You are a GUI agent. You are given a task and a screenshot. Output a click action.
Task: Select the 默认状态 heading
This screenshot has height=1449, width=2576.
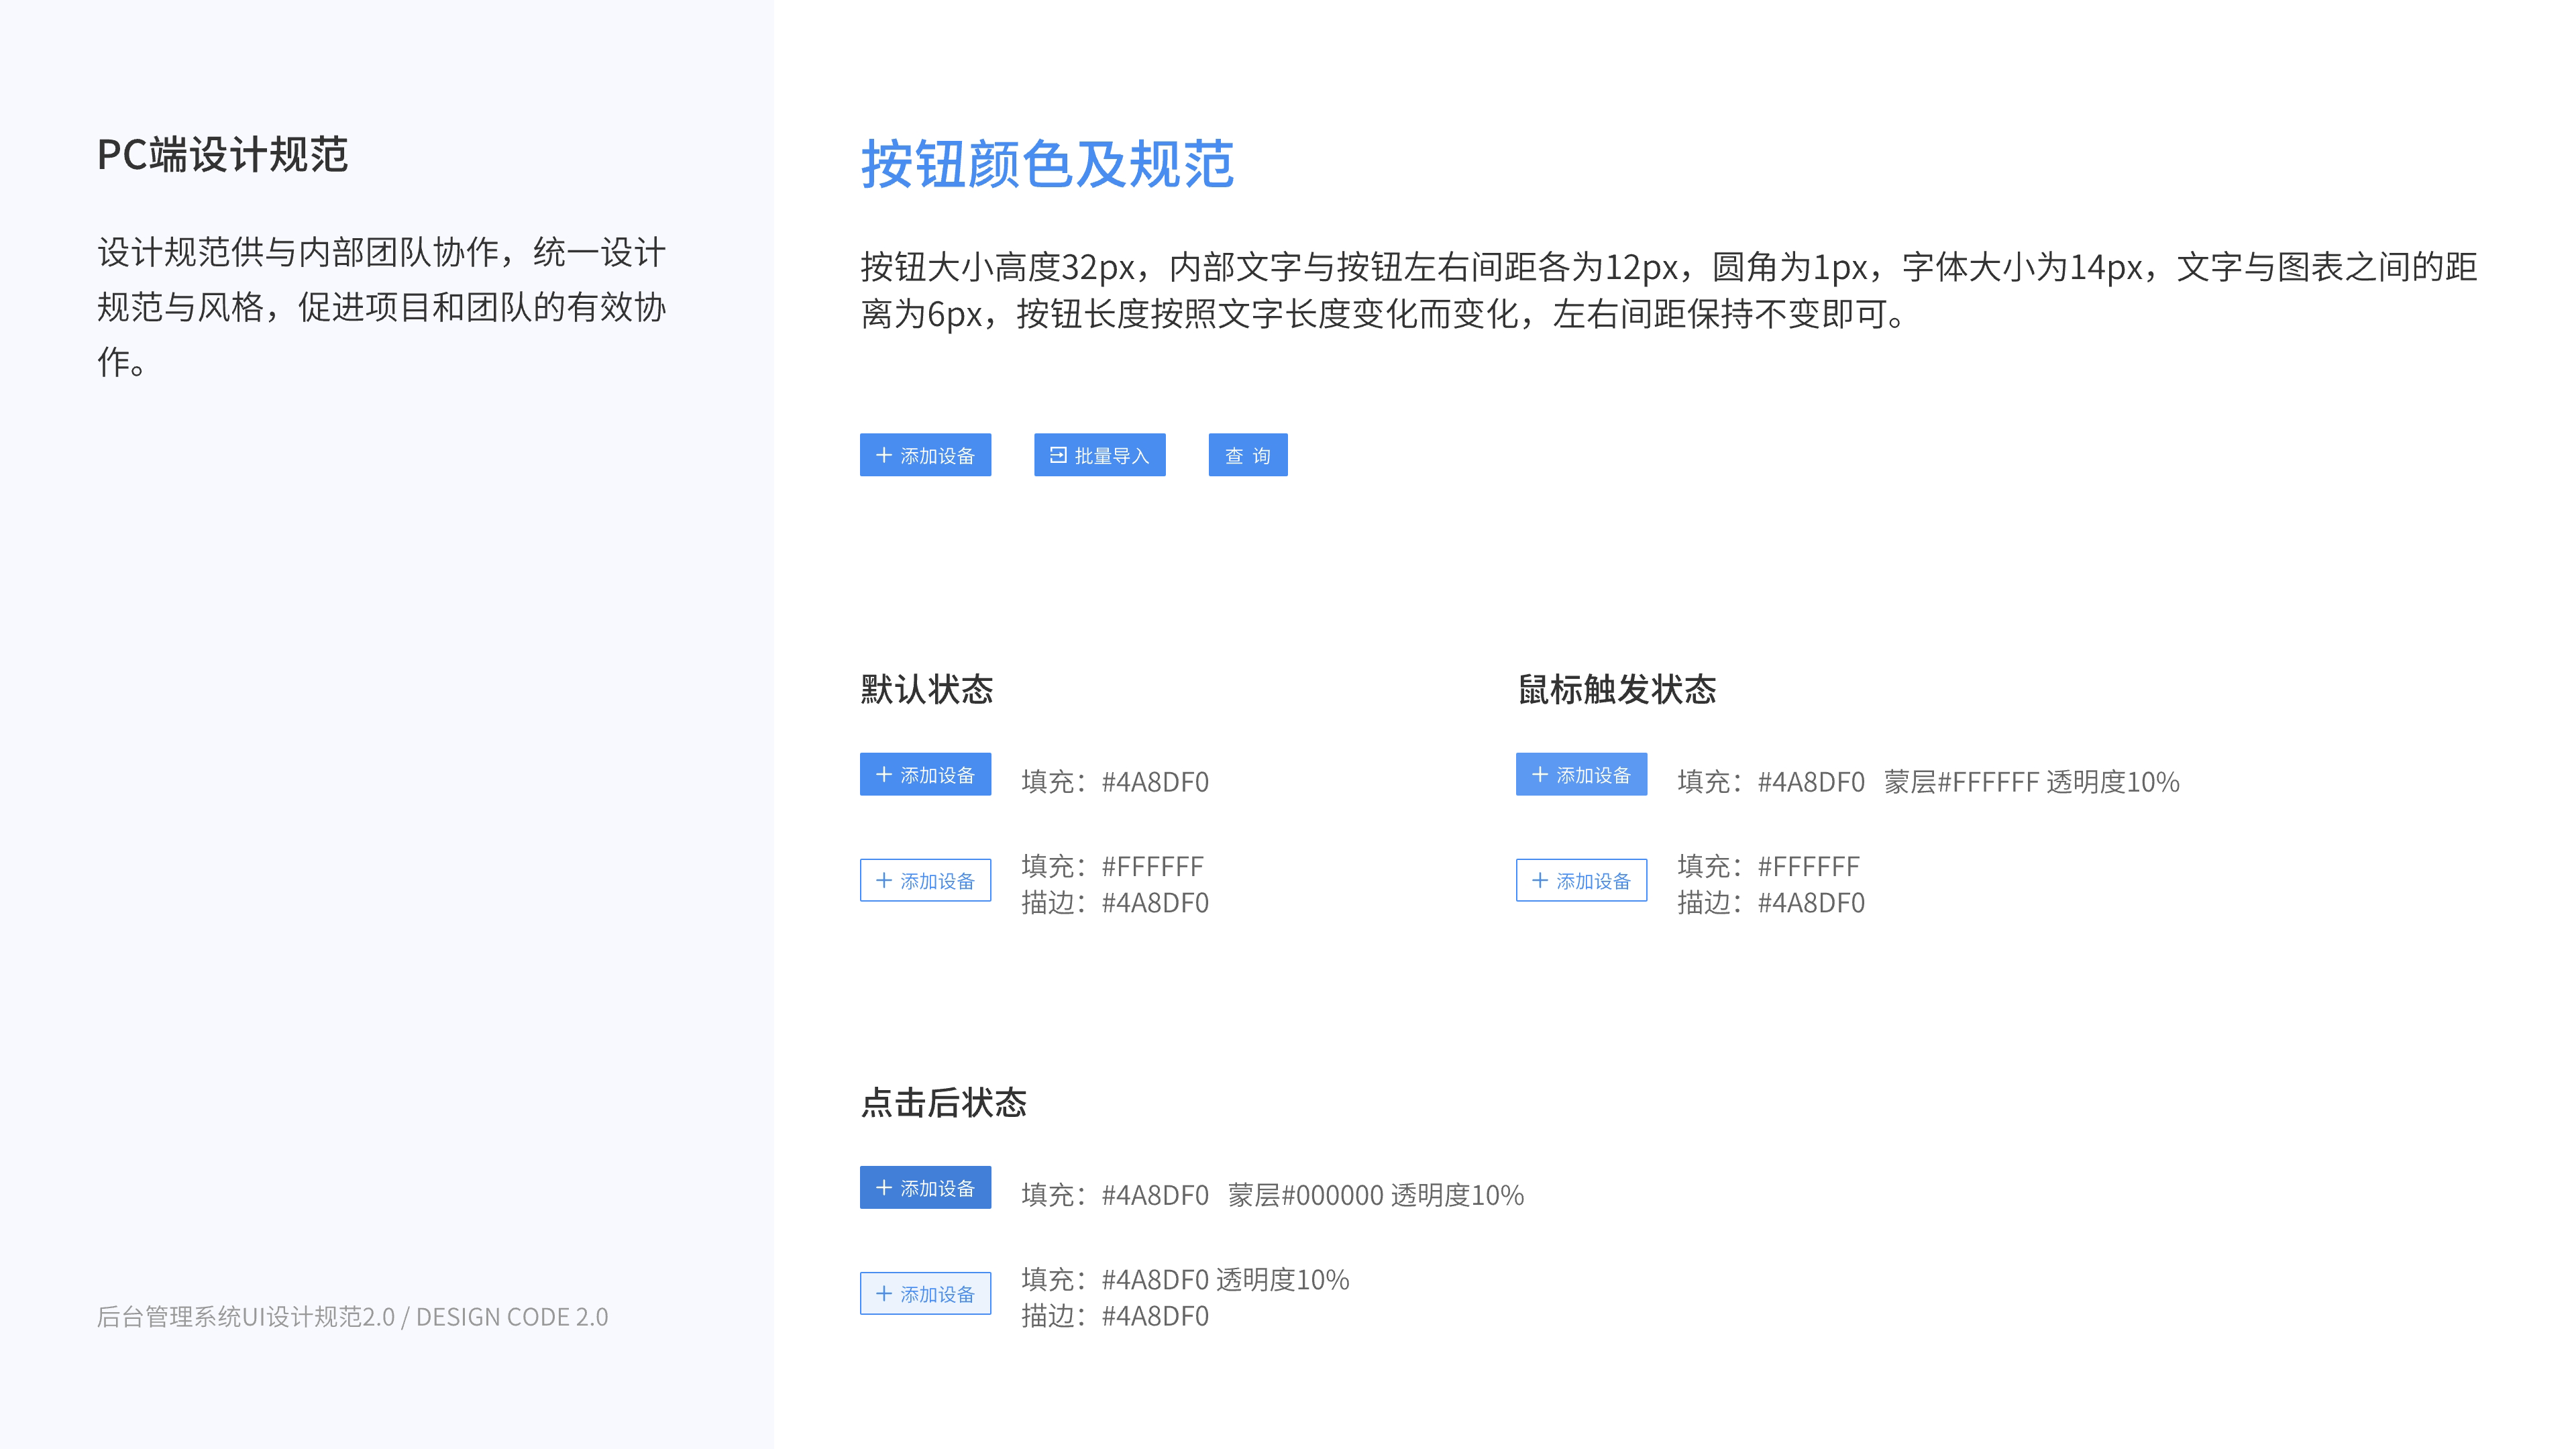click(926, 689)
